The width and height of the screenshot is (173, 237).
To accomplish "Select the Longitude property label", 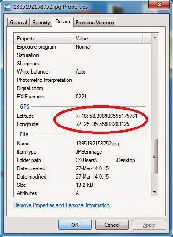I will tap(28, 124).
